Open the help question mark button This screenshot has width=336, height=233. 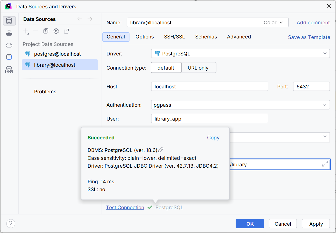point(11,224)
